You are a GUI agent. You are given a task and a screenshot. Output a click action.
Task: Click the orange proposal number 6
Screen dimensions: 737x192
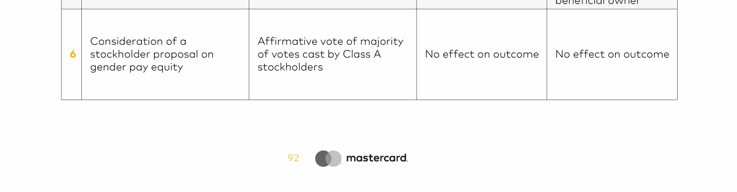pyautogui.click(x=73, y=54)
